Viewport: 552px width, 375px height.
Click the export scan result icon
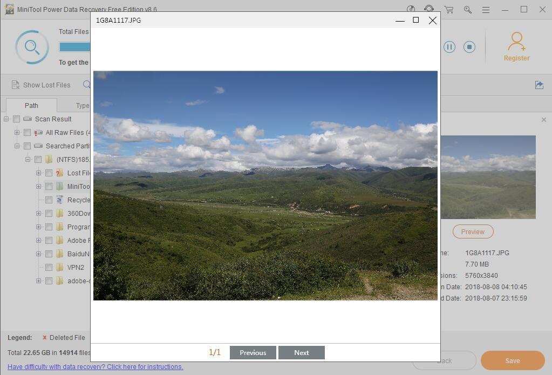539,85
